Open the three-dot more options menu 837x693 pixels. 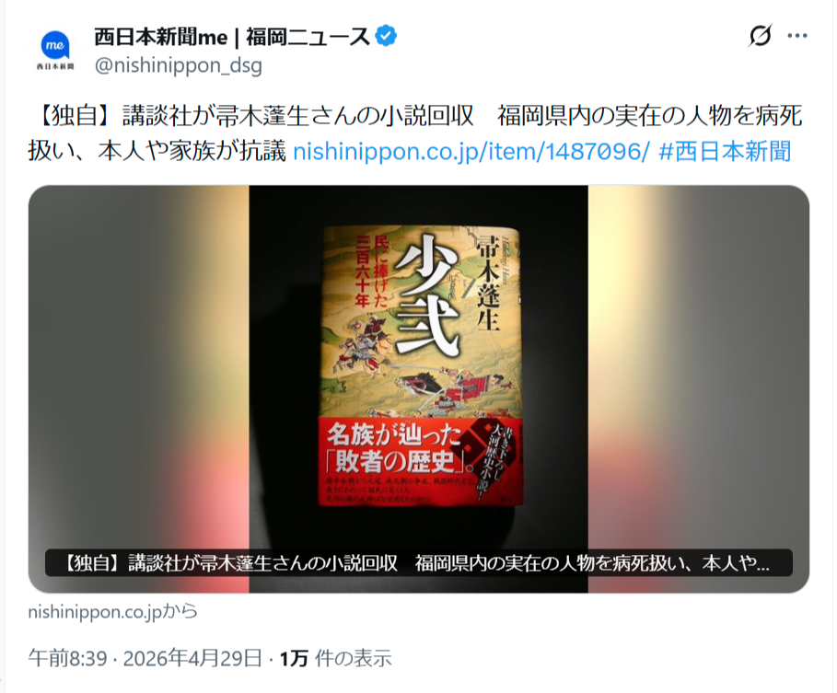(797, 36)
